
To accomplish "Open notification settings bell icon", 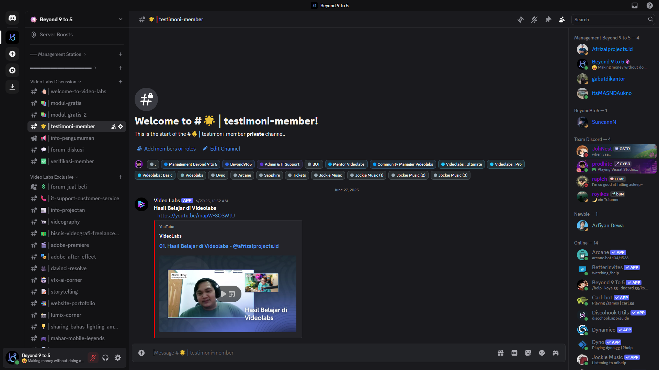I will tap(534, 20).
